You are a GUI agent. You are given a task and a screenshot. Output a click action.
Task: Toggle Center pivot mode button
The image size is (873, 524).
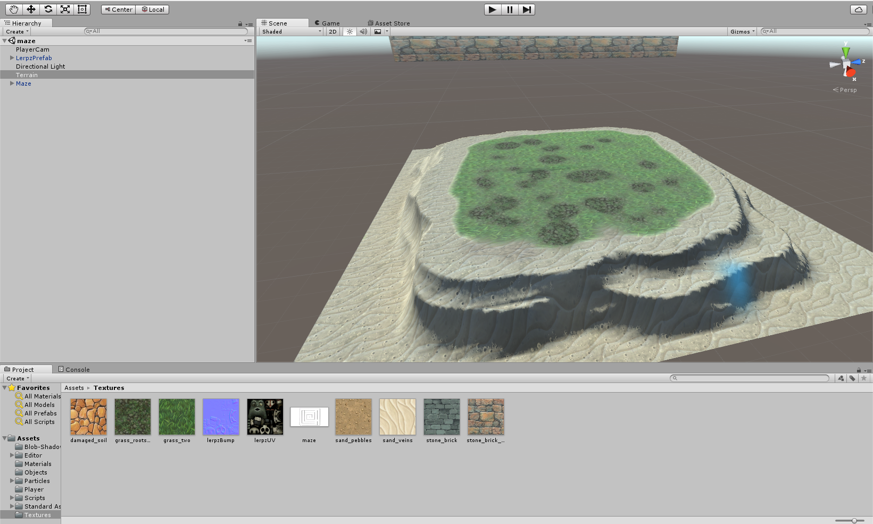[119, 10]
